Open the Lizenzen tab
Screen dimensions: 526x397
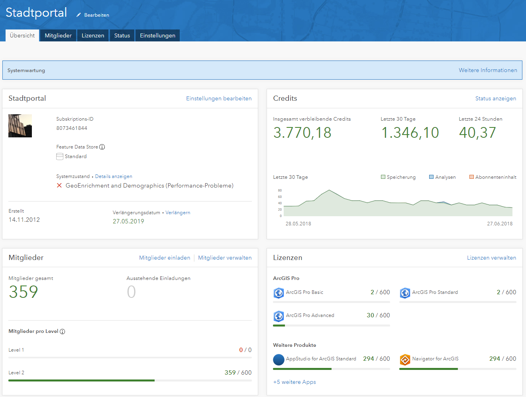[x=93, y=35]
